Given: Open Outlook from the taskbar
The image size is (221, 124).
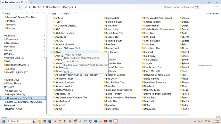Looking at the screenshot, I should 110,121.
